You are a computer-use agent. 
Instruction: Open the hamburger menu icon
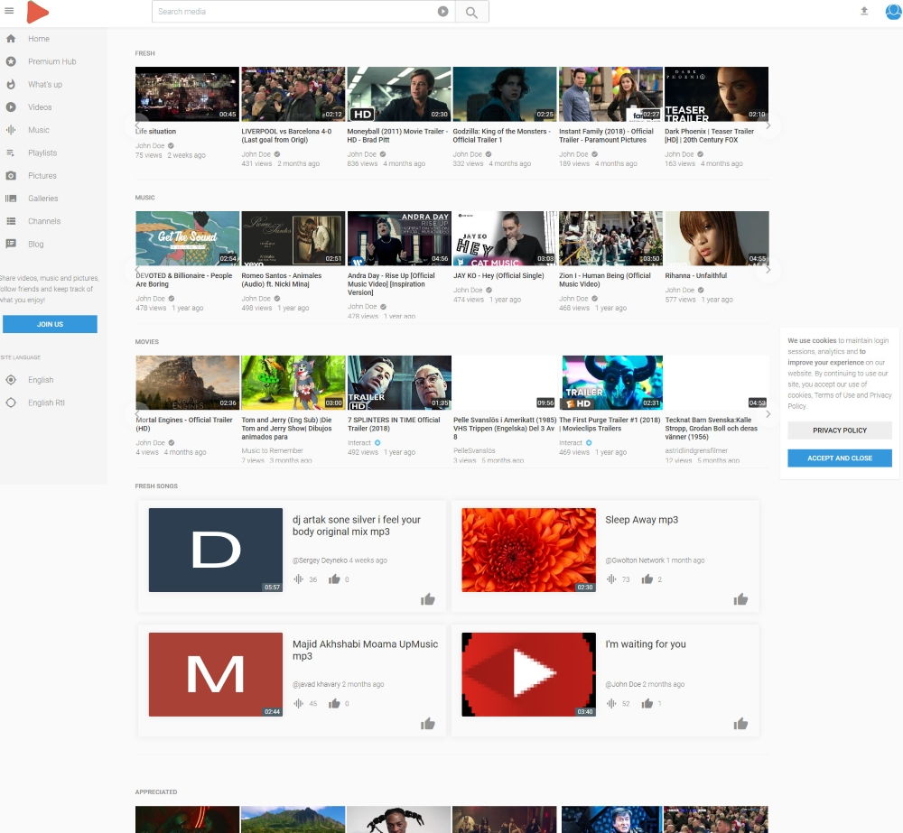9,11
